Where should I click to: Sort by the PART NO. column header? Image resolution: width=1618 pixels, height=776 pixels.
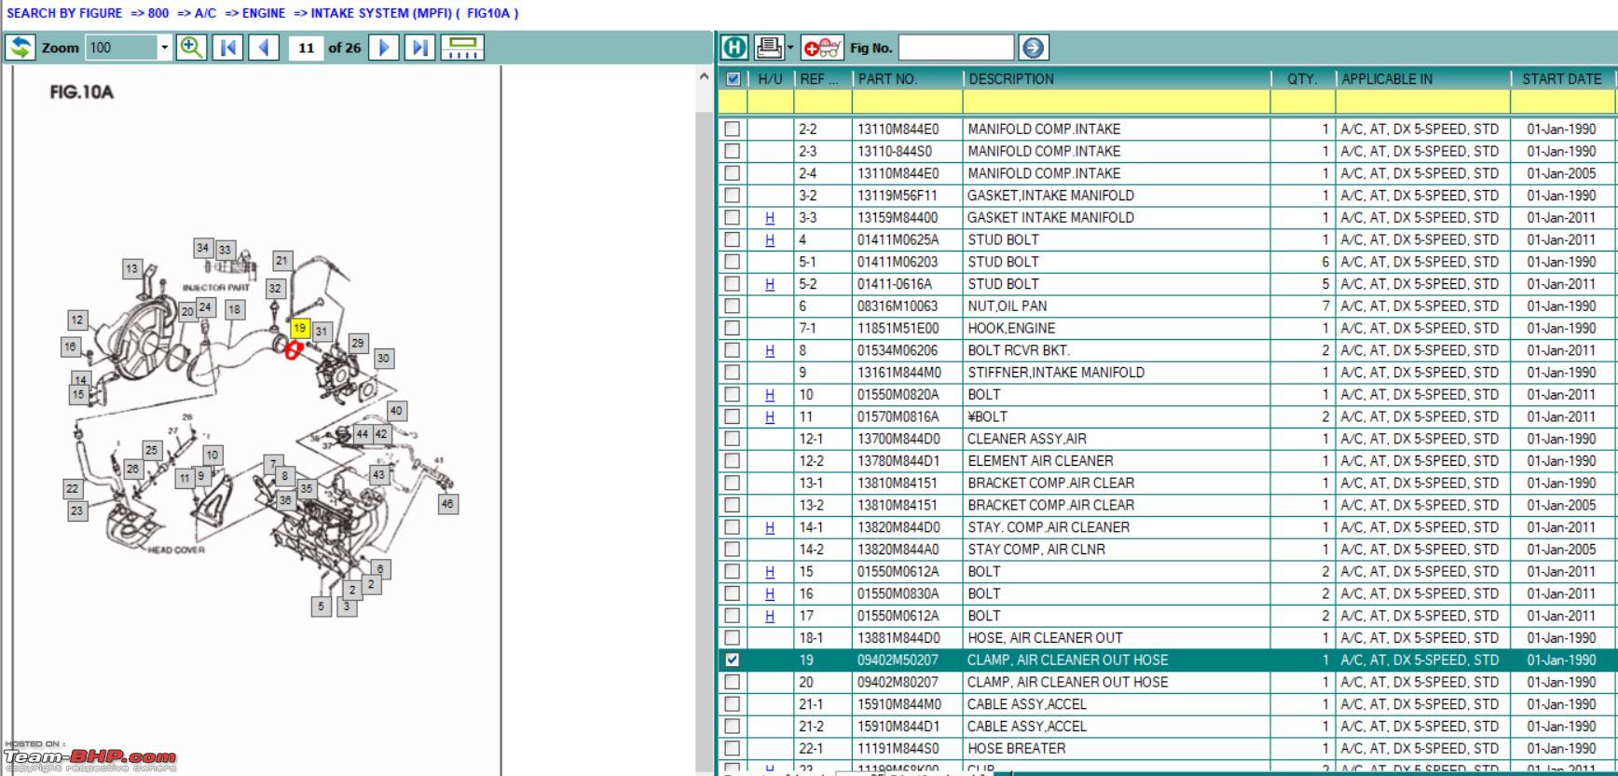[x=907, y=79]
